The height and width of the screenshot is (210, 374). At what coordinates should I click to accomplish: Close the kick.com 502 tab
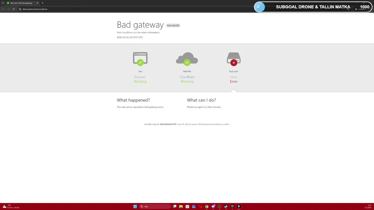click(x=37, y=3)
